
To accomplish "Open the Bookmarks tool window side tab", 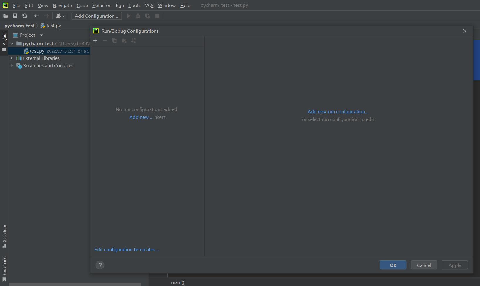I will 4,268.
